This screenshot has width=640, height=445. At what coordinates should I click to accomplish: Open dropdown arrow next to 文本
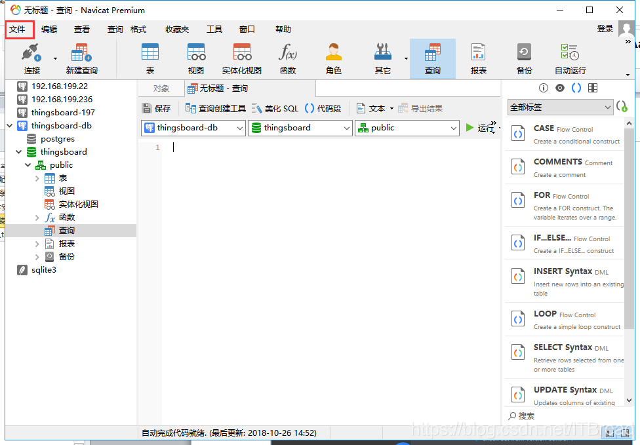392,109
